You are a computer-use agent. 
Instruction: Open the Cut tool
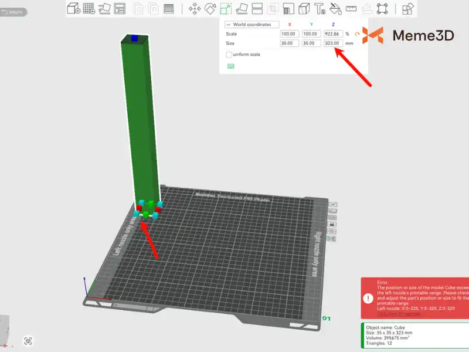257,8
